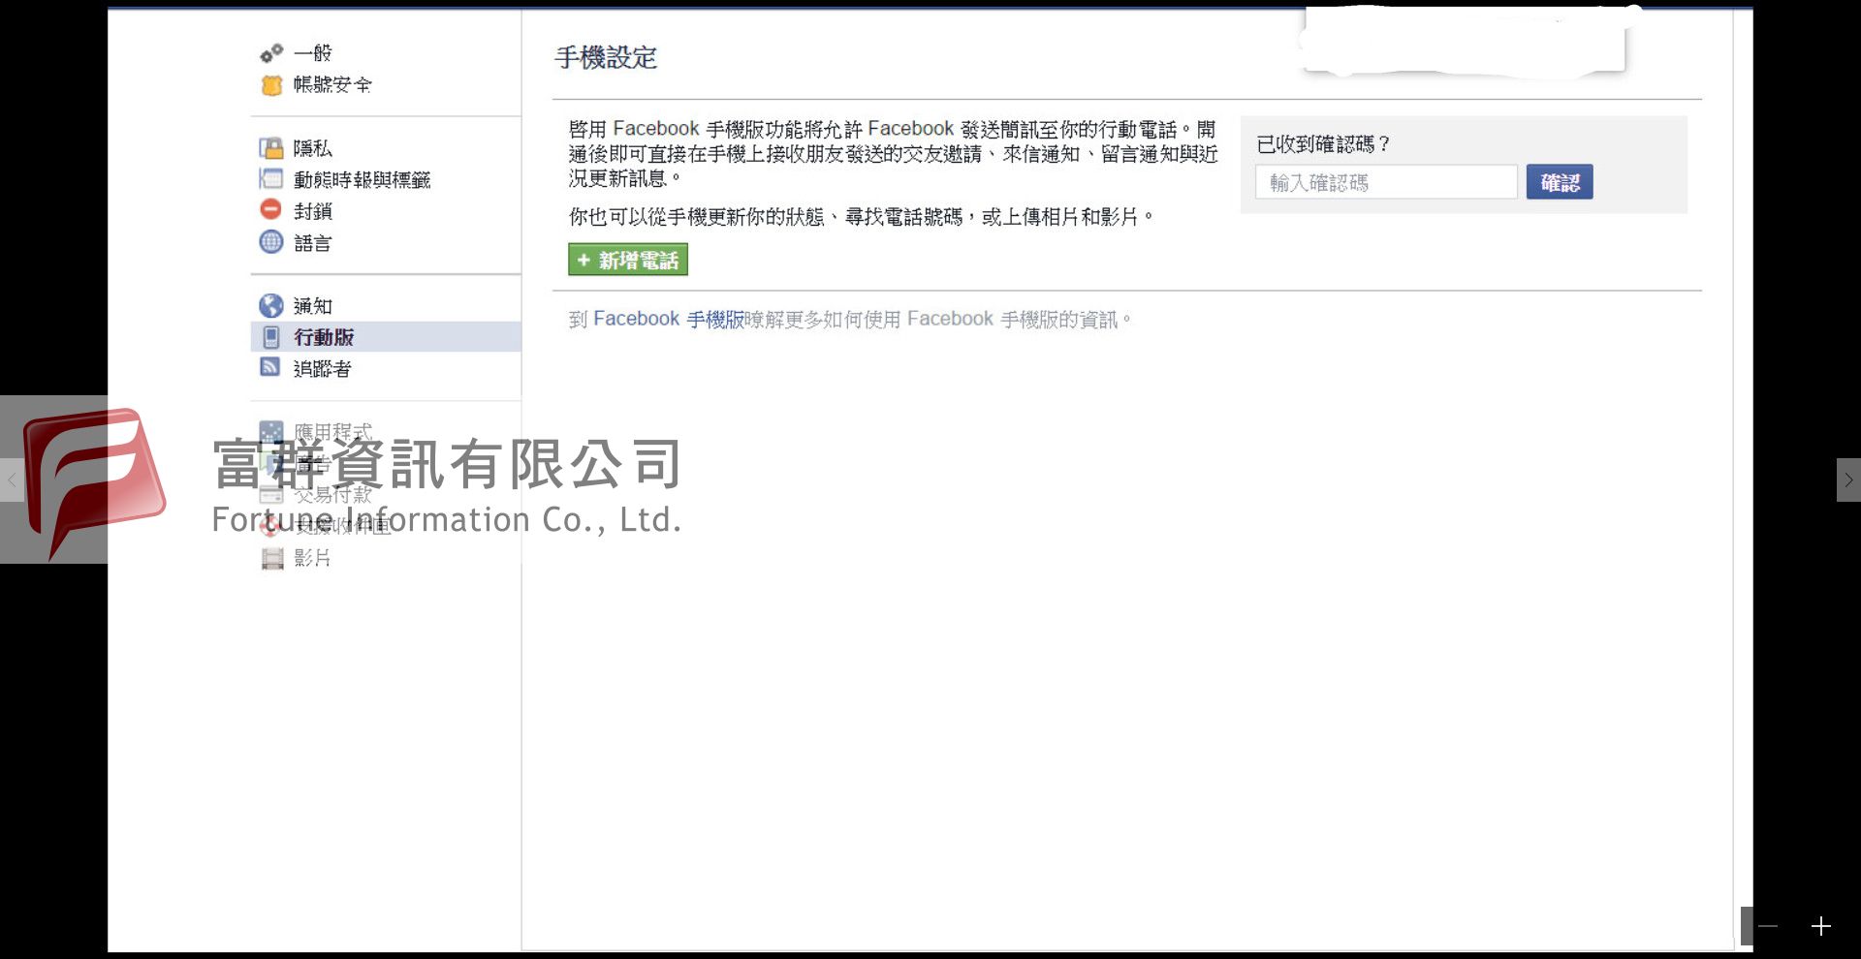Click the timeline and tagging icon

(x=271, y=179)
